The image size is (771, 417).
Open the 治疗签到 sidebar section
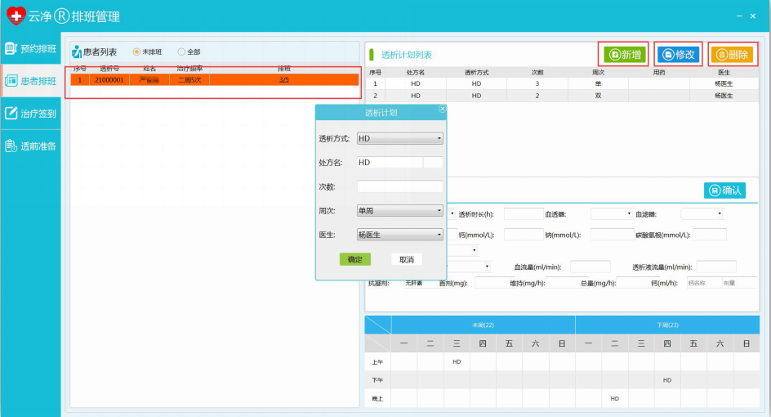[x=31, y=114]
